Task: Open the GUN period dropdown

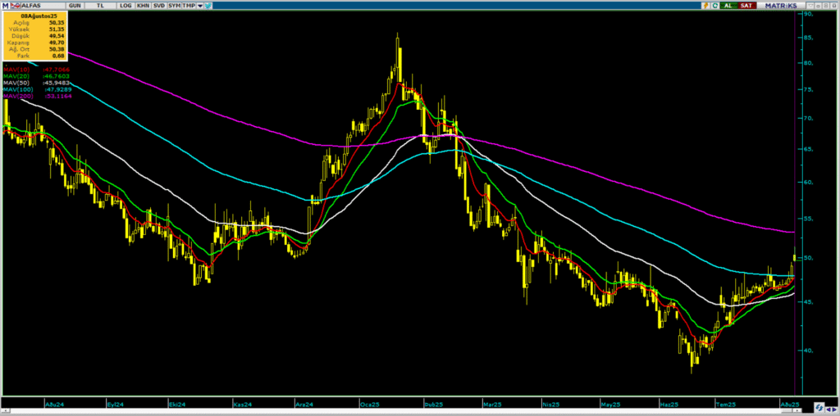Action: [75, 6]
